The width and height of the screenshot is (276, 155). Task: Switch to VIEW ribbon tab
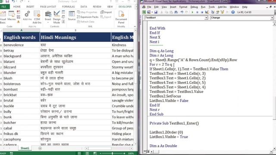(x=110, y=7)
